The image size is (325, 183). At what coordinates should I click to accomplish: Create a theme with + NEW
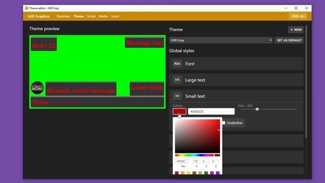(x=296, y=29)
